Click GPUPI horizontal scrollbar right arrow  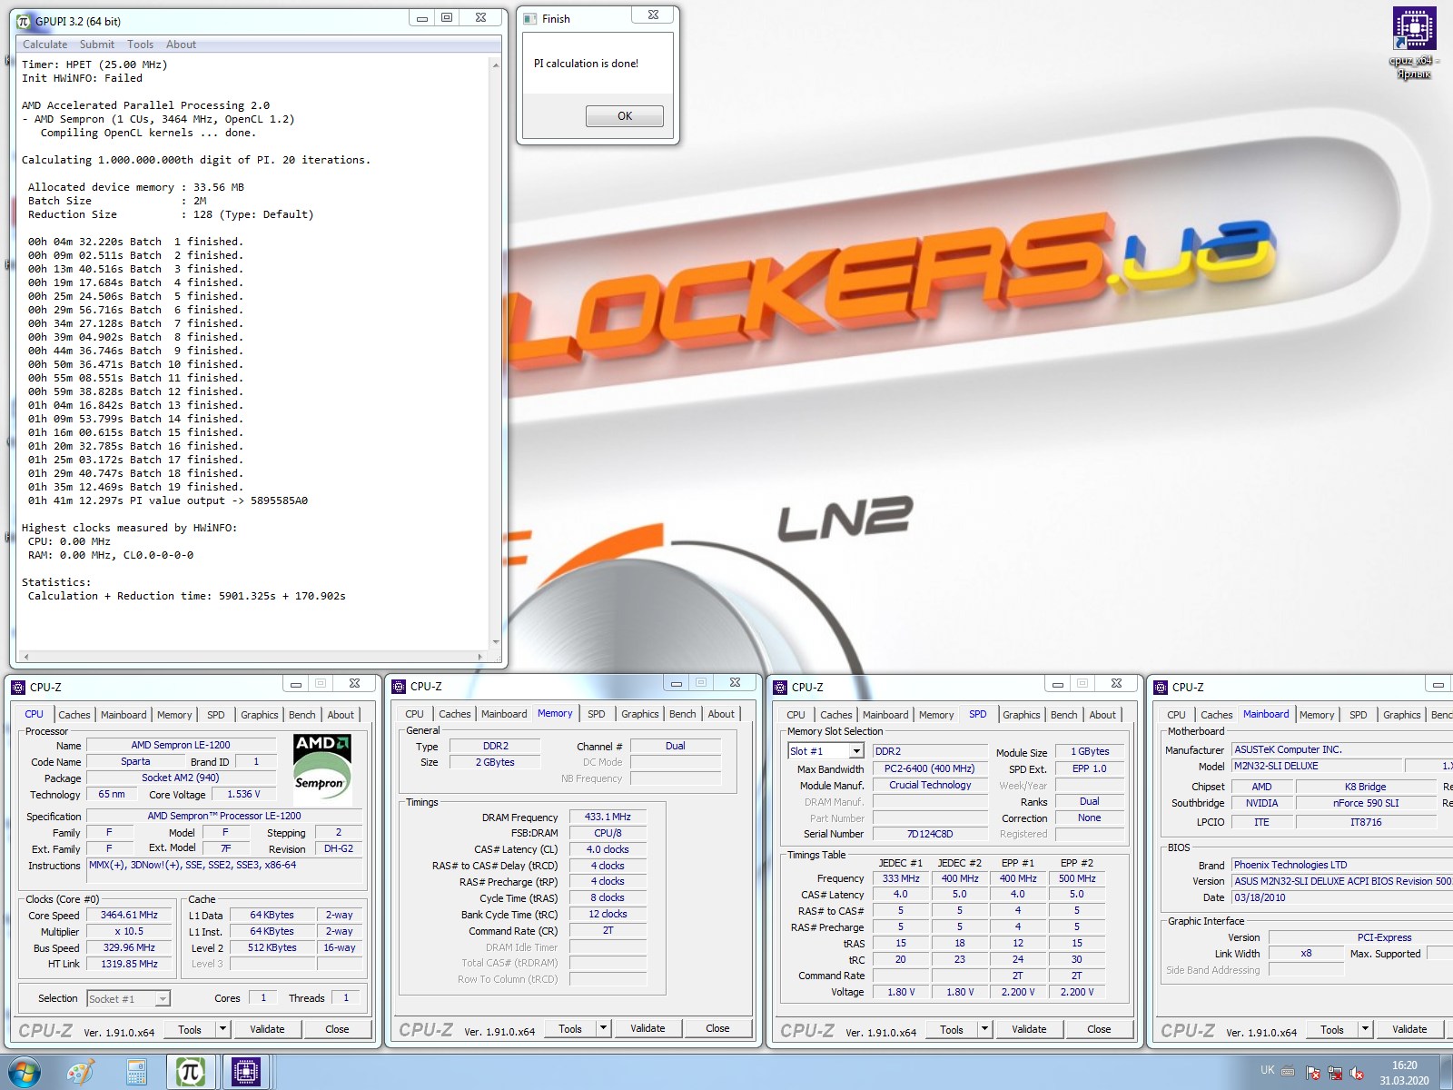click(480, 657)
